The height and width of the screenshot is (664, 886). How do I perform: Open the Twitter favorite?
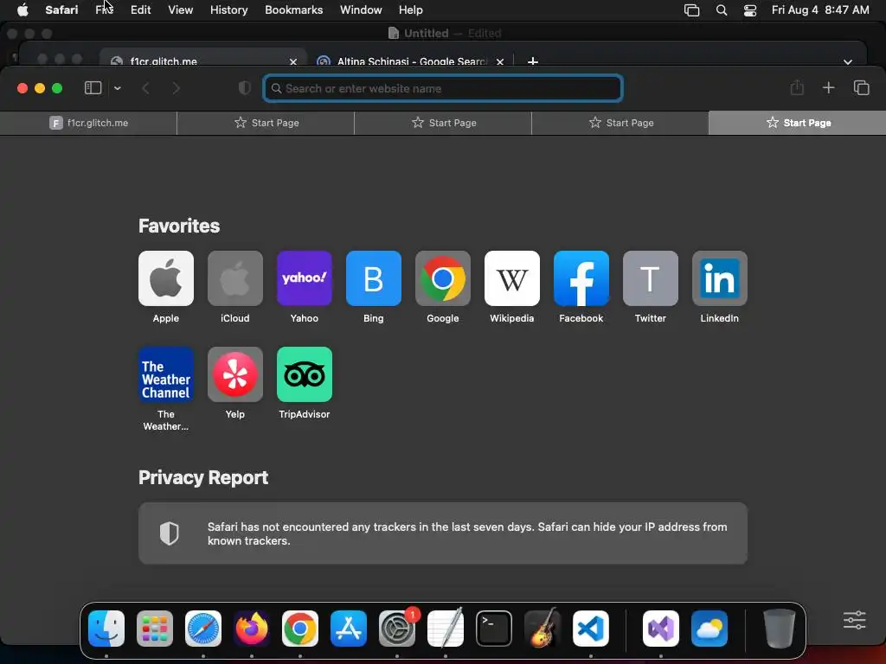click(651, 278)
